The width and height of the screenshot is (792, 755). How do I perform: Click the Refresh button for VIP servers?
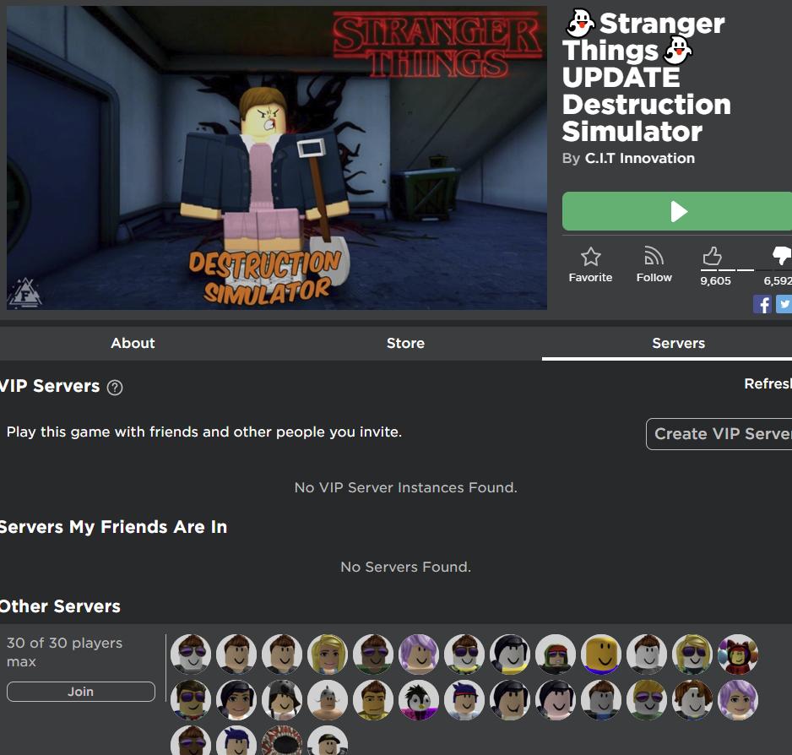click(768, 383)
